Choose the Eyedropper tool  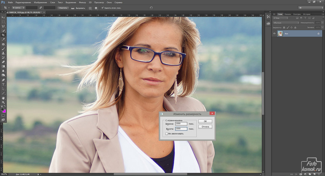tap(3, 40)
